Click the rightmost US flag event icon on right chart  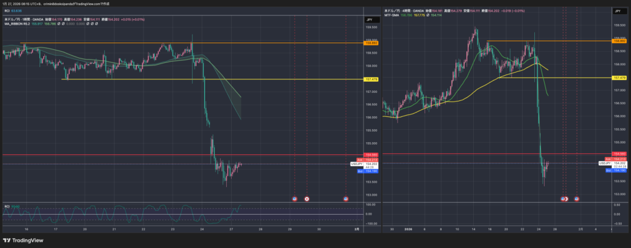577,199
